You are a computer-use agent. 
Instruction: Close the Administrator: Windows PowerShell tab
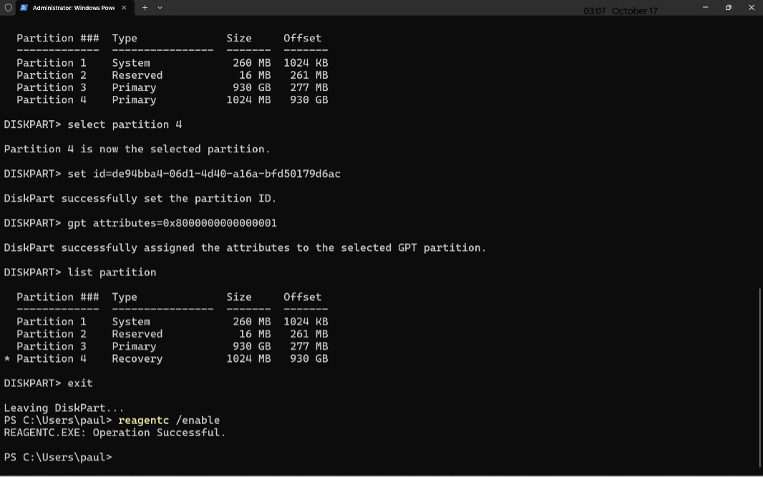pos(124,8)
